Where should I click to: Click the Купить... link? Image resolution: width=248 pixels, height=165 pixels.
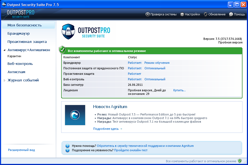(179, 90)
